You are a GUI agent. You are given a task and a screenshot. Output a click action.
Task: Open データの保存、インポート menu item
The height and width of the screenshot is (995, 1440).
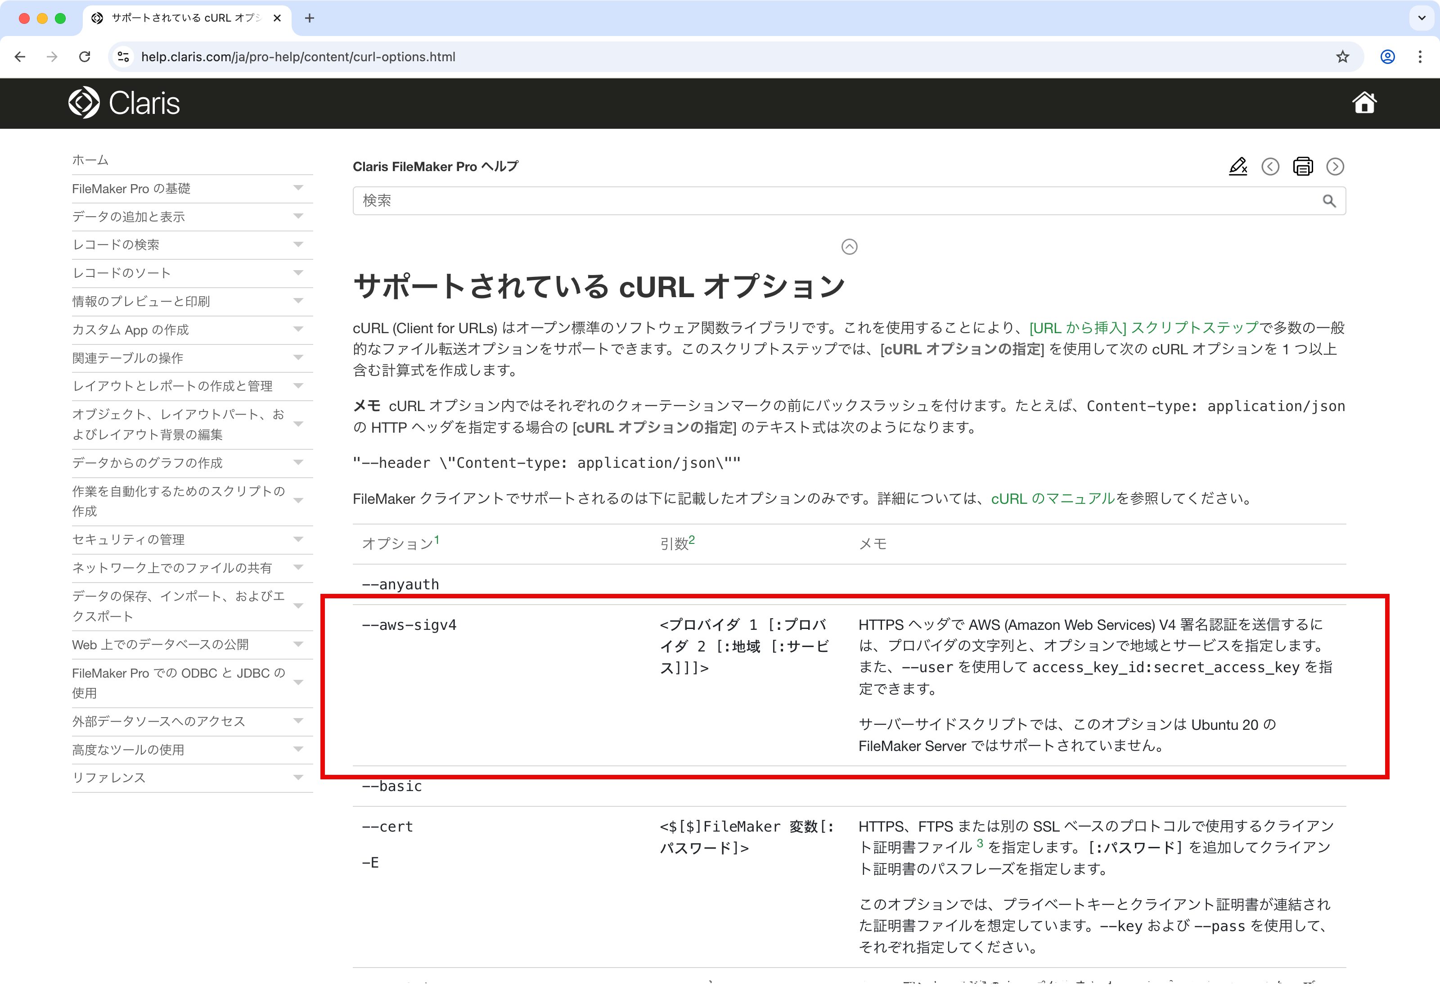click(x=178, y=606)
